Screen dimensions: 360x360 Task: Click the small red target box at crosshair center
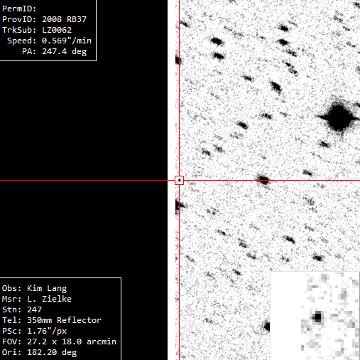[179, 180]
